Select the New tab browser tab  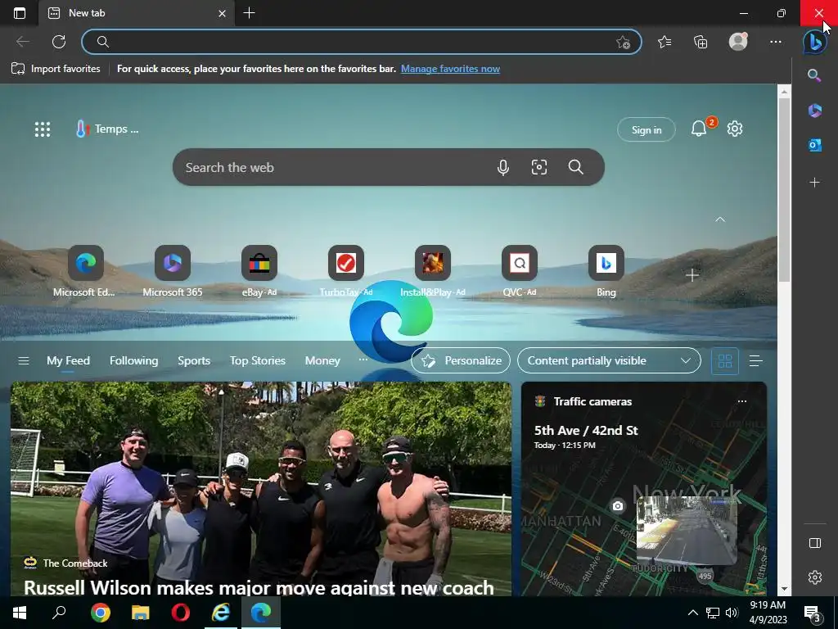137,13
